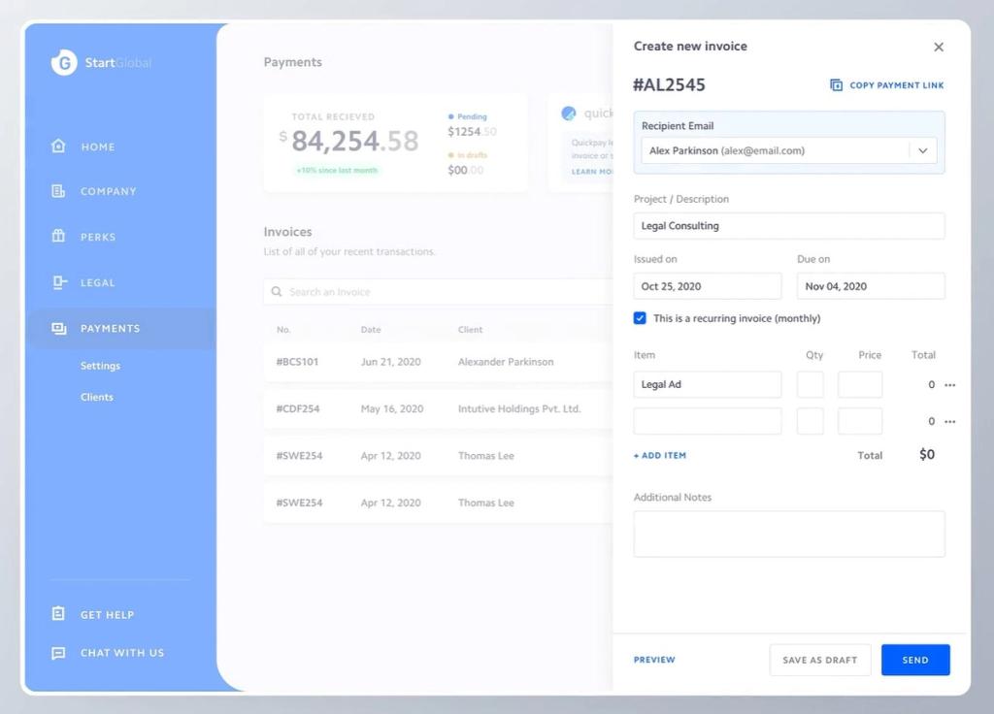Open options menu for empty second item row
Image resolution: width=994 pixels, height=714 pixels.
(949, 421)
